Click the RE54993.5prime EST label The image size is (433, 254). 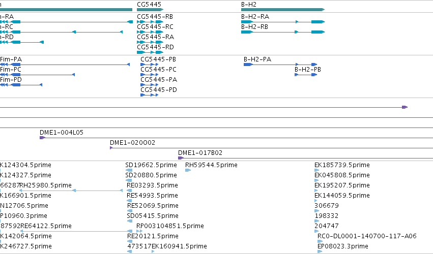(152, 196)
